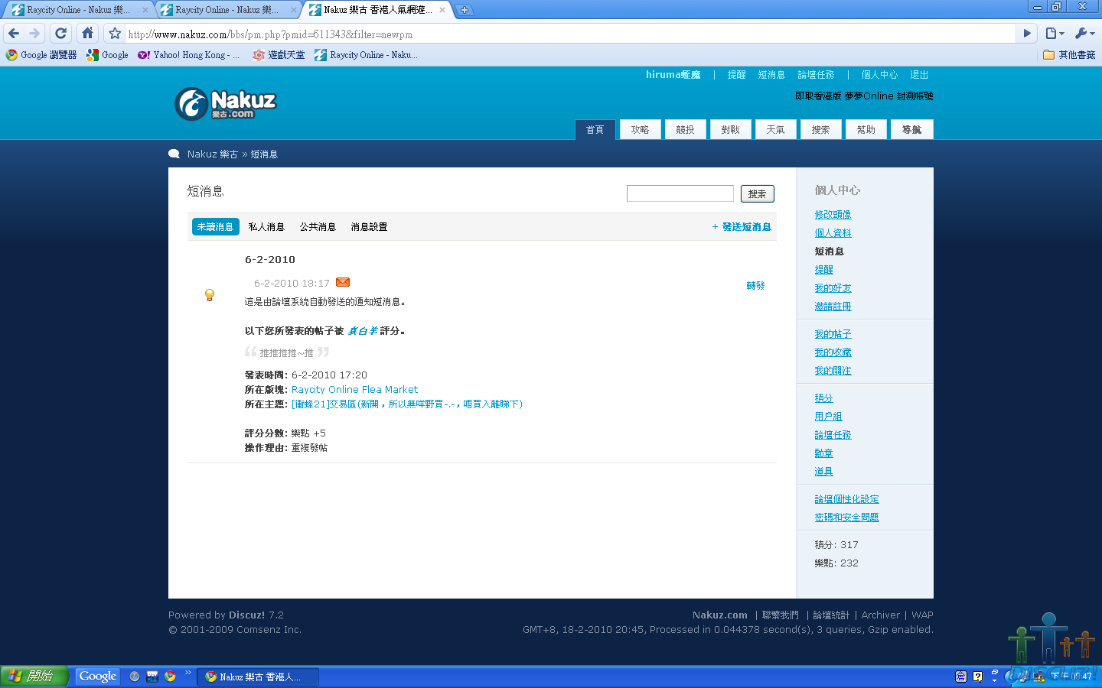Open the Chrome wrench settings menu

click(x=1084, y=34)
